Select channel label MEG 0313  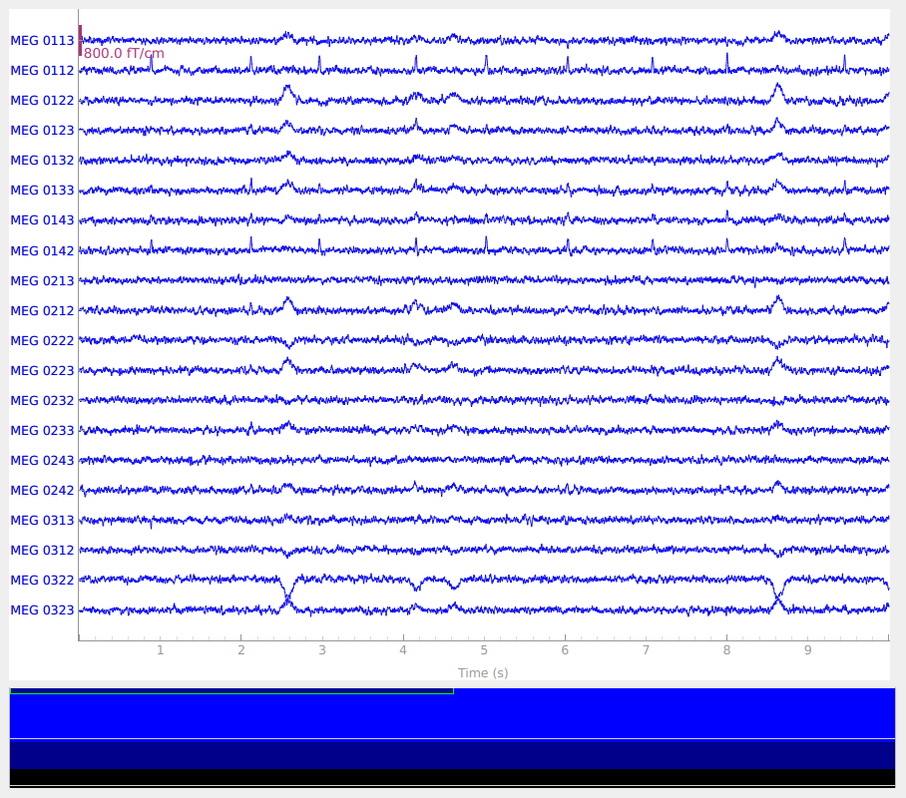[x=42, y=521]
